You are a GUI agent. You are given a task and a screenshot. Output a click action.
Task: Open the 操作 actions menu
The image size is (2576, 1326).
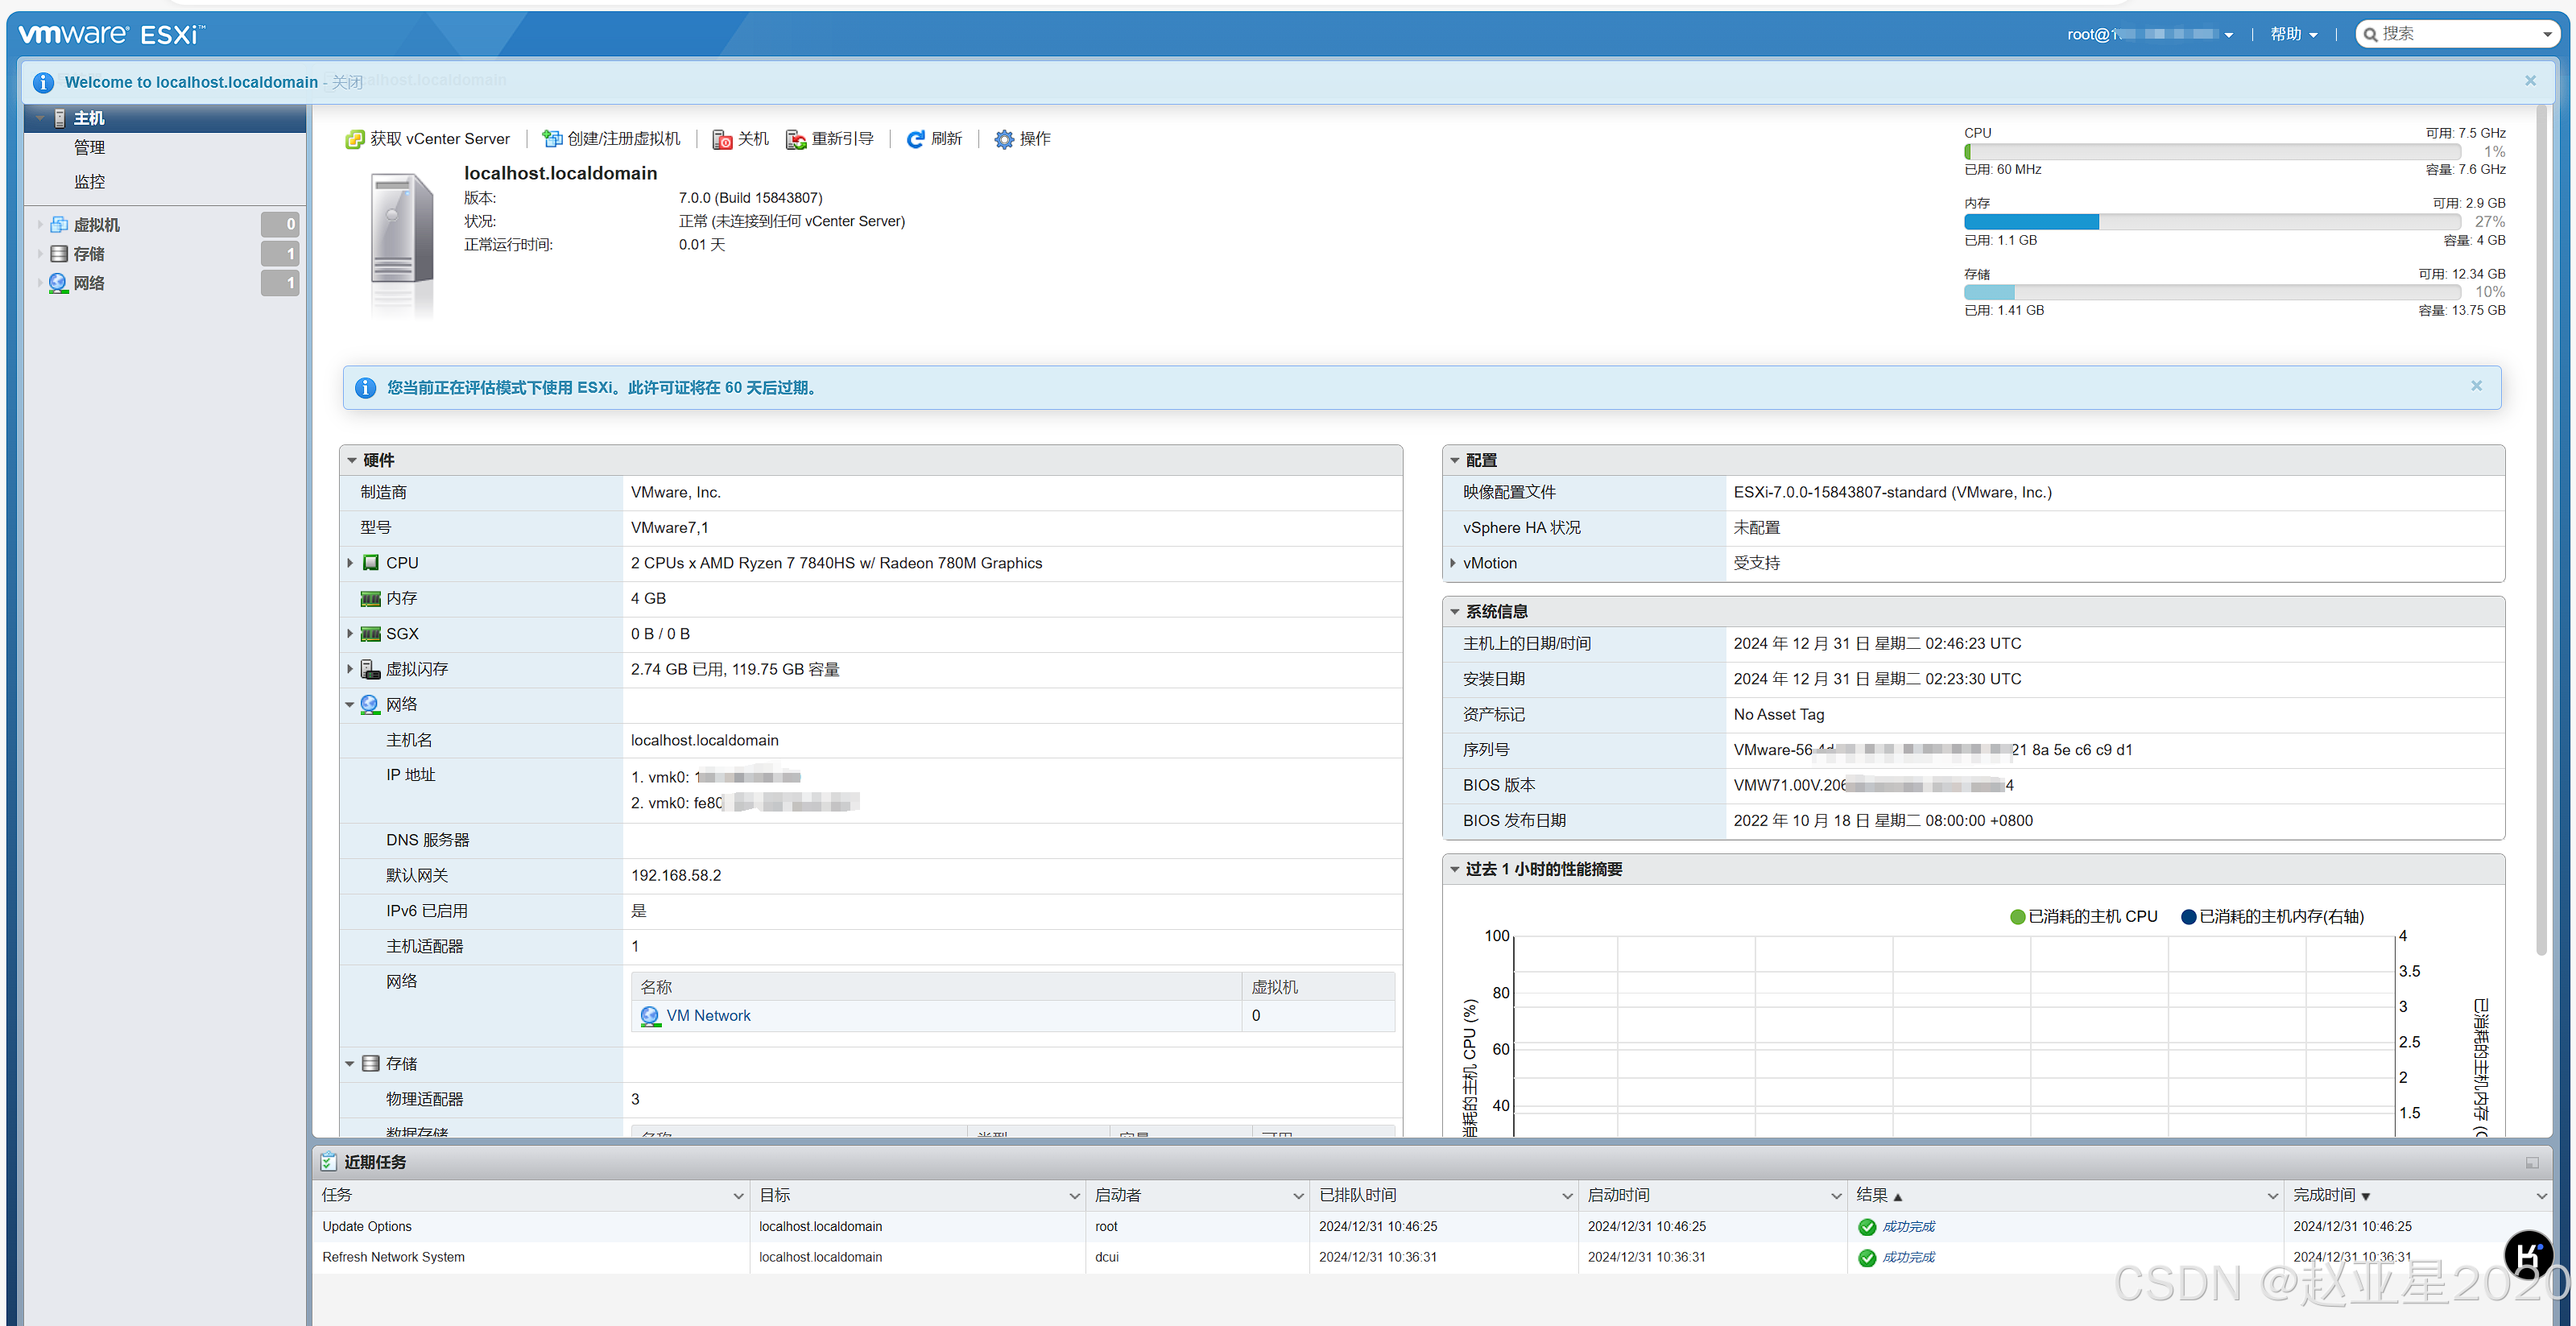pyautogui.click(x=1022, y=139)
